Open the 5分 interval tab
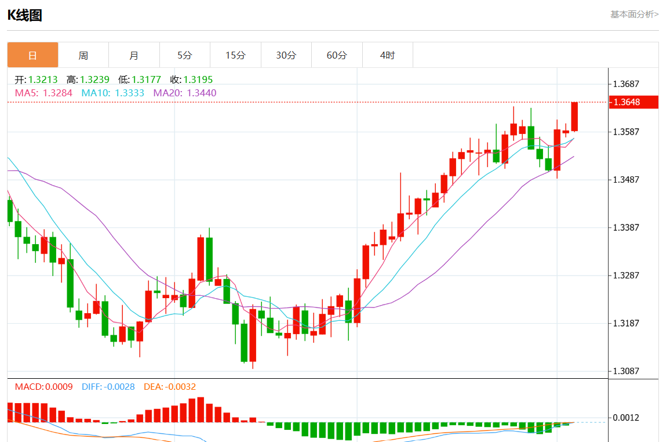 click(185, 55)
